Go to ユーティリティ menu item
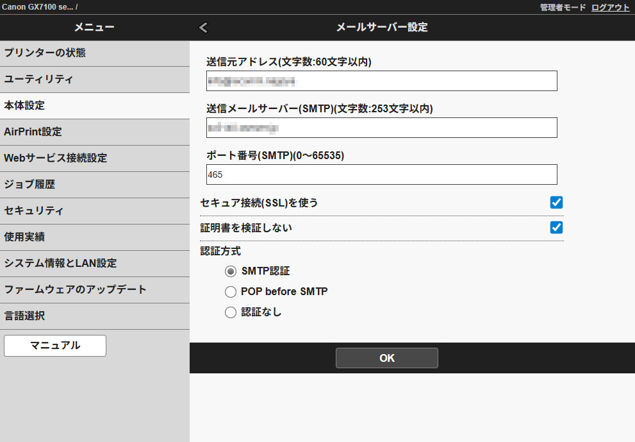This screenshot has height=442, width=635. coord(95,80)
